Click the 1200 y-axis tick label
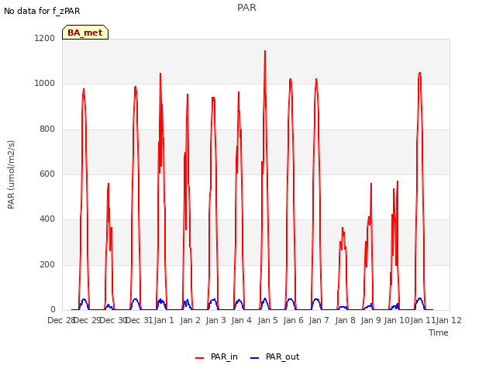 tap(45, 38)
